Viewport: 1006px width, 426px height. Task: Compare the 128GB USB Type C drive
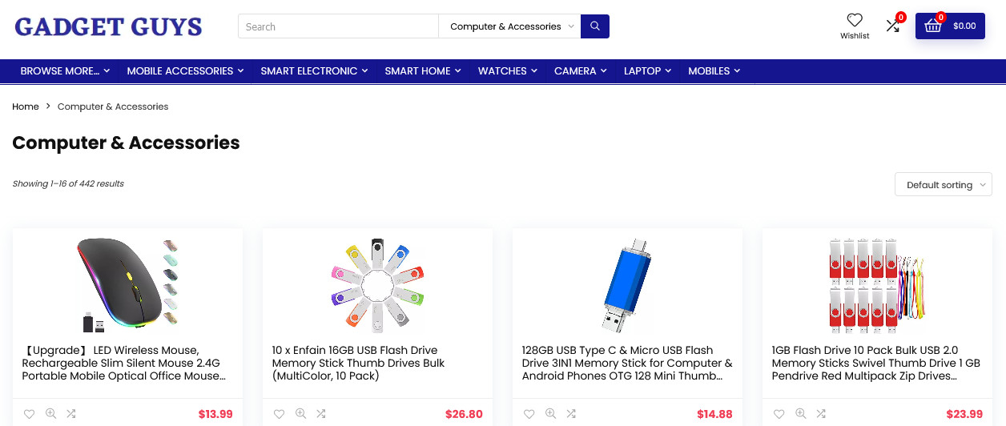[571, 414]
